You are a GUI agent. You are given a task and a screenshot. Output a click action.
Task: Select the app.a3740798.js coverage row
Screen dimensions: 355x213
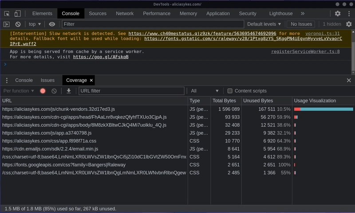click(177, 133)
